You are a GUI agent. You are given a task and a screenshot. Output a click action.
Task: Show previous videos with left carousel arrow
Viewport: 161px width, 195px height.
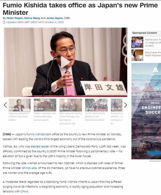(x=5, y=105)
